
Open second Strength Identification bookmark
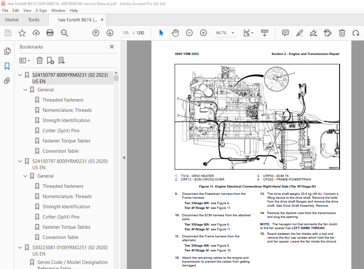tap(66, 207)
